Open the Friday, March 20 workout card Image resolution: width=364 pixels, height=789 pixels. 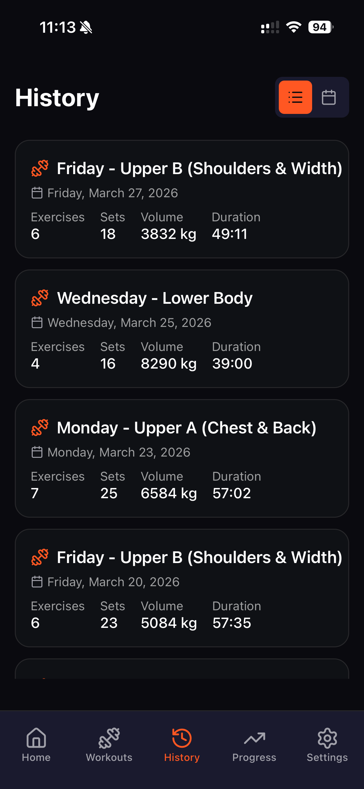point(182,588)
